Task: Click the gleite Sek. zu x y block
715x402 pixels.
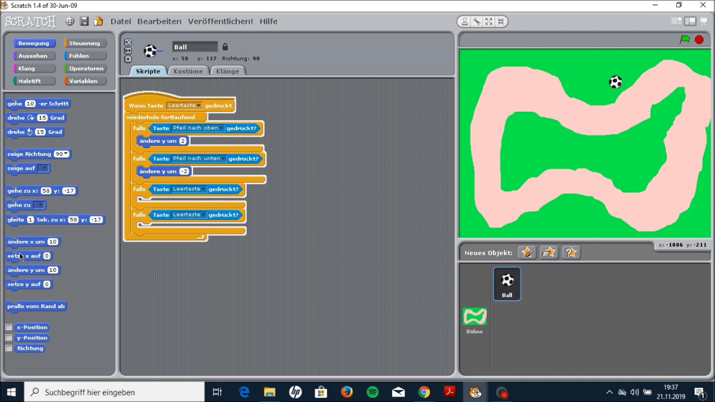Action: 55,219
